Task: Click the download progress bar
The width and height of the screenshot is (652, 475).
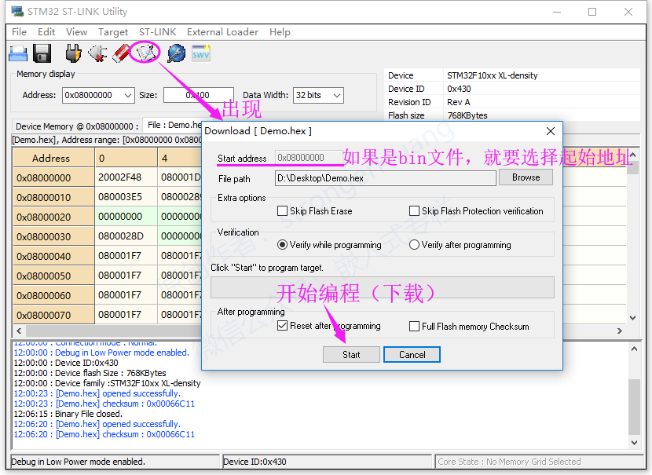Action: 382,287
